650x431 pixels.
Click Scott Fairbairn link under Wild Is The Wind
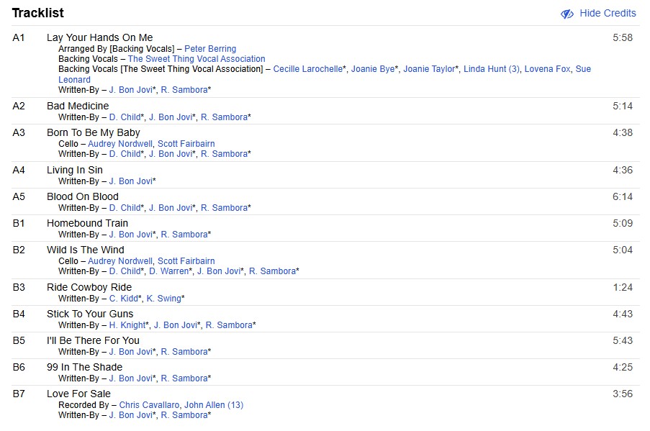(186, 260)
